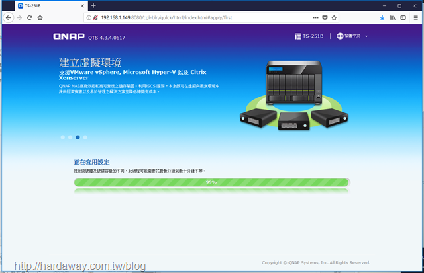Select the first slide indicator dot
The height and width of the screenshot is (273, 424).
coord(62,137)
